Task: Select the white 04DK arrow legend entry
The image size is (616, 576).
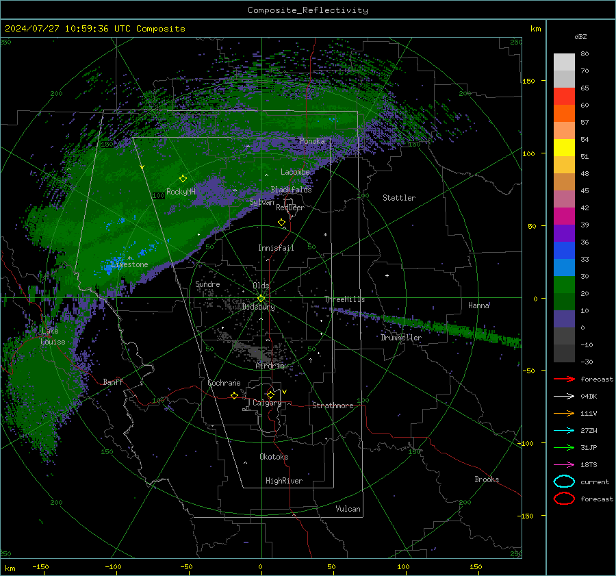Action: [564, 396]
